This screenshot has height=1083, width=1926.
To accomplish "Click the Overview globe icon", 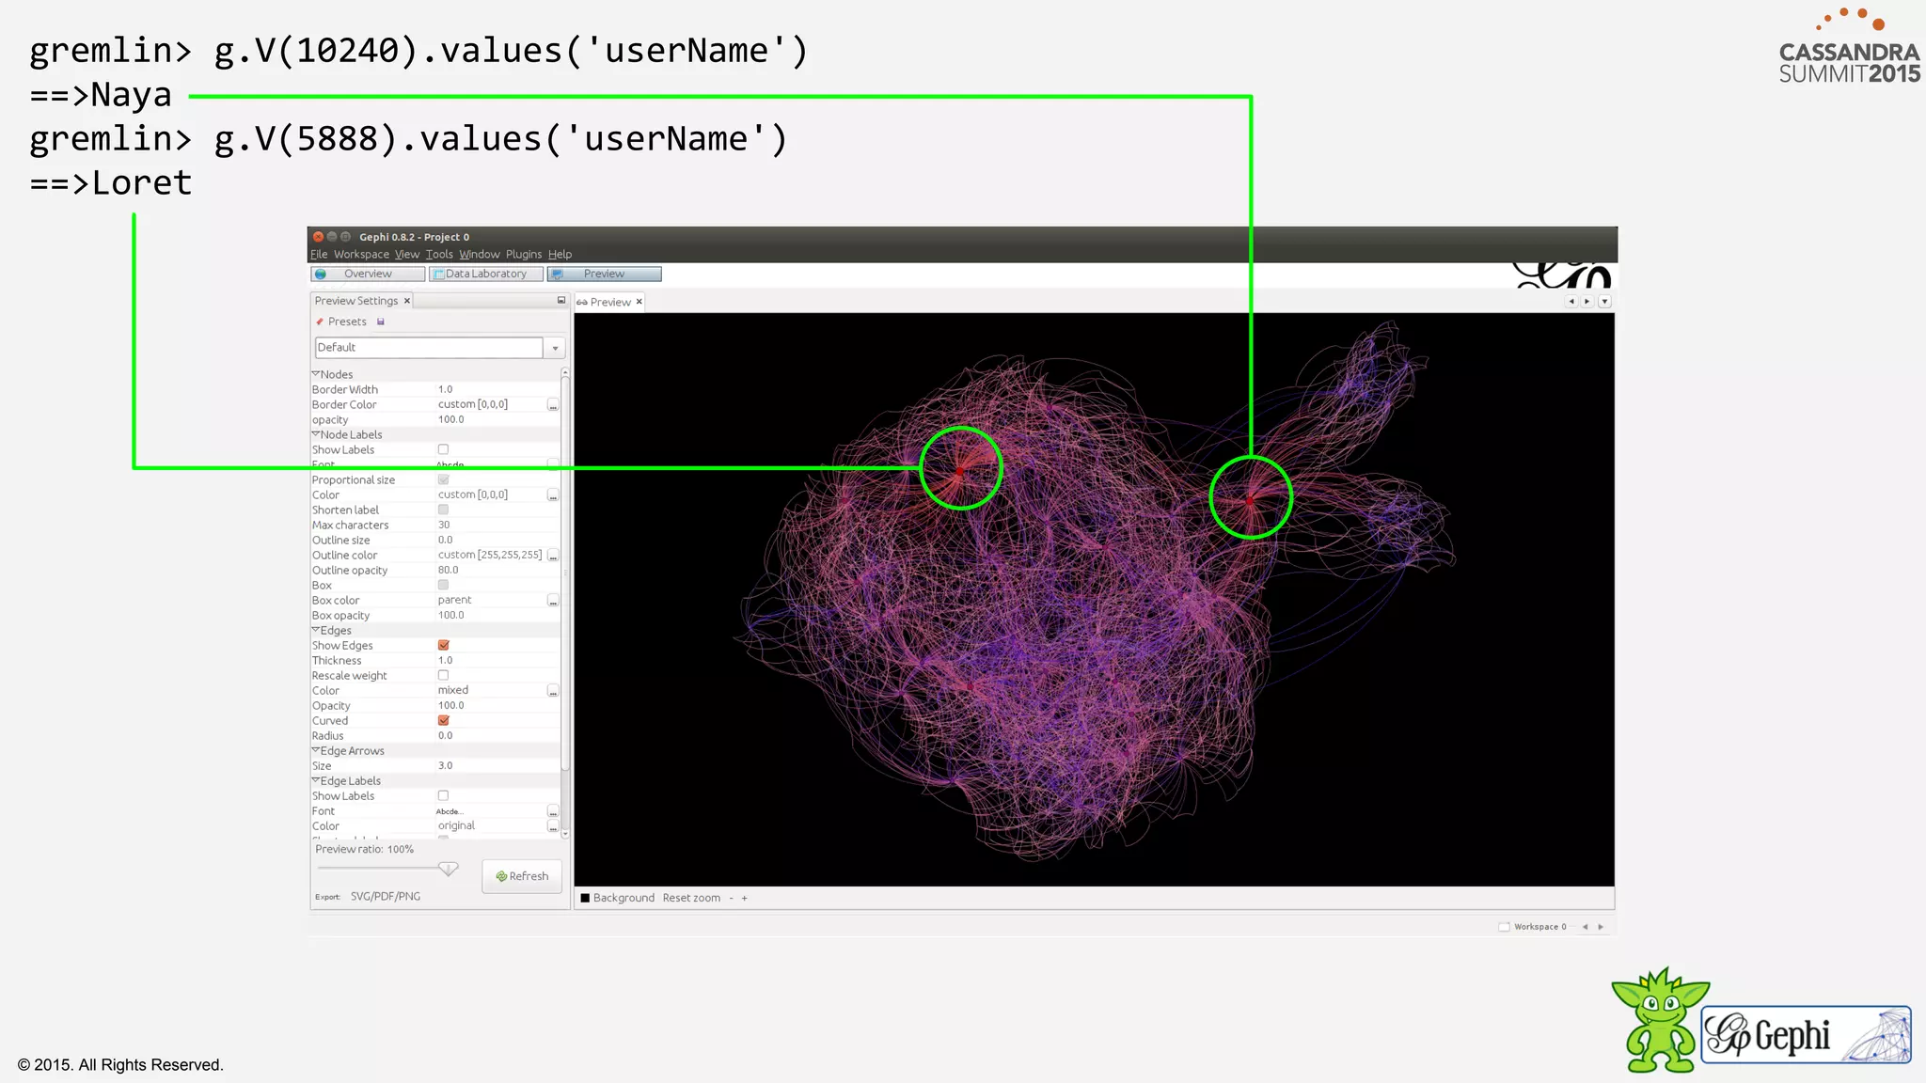I will tap(321, 275).
